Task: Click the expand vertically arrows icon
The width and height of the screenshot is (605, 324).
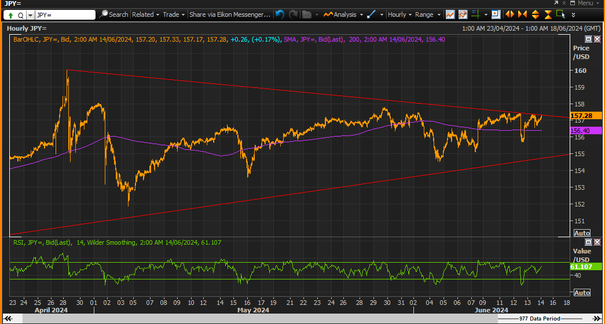Action: click(x=535, y=14)
